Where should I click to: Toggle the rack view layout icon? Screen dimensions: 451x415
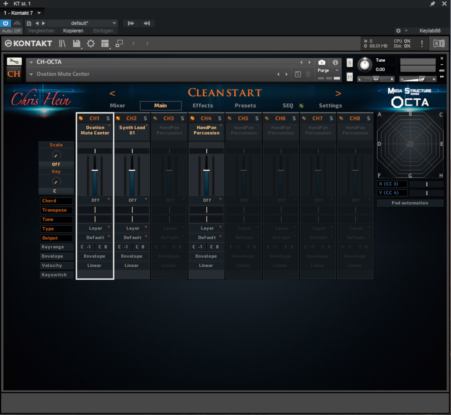105,44
